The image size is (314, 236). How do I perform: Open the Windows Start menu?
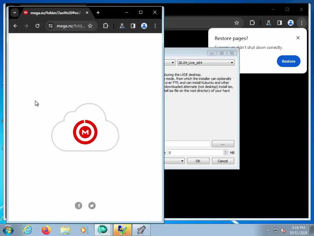click(8, 230)
